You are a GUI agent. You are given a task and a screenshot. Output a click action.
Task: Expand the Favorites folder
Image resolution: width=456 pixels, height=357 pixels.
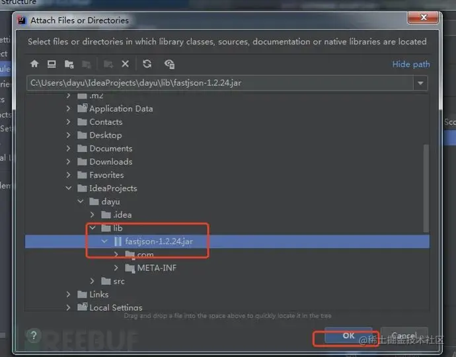coord(68,175)
